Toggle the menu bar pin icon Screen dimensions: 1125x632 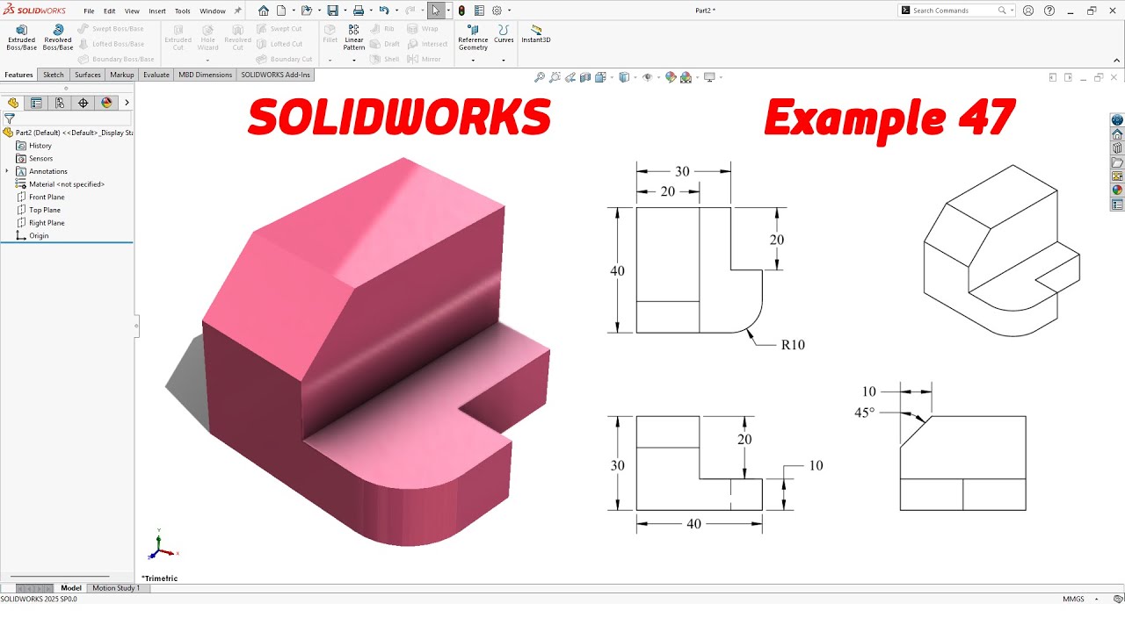237,11
